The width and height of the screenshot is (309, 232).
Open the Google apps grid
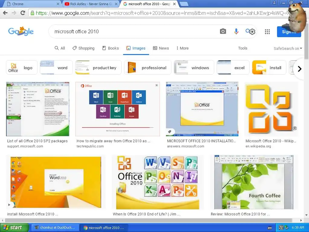pyautogui.click(x=267, y=31)
